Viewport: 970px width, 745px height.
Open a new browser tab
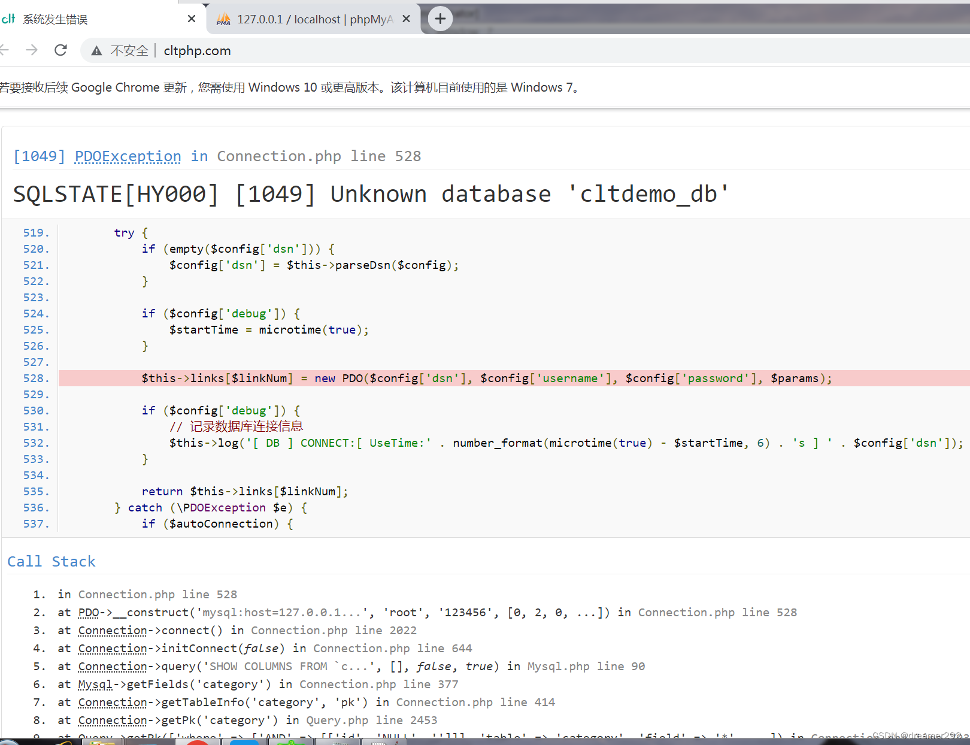coord(440,19)
